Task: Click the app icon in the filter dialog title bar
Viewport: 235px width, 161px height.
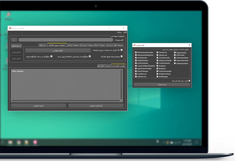Action: 135,45
